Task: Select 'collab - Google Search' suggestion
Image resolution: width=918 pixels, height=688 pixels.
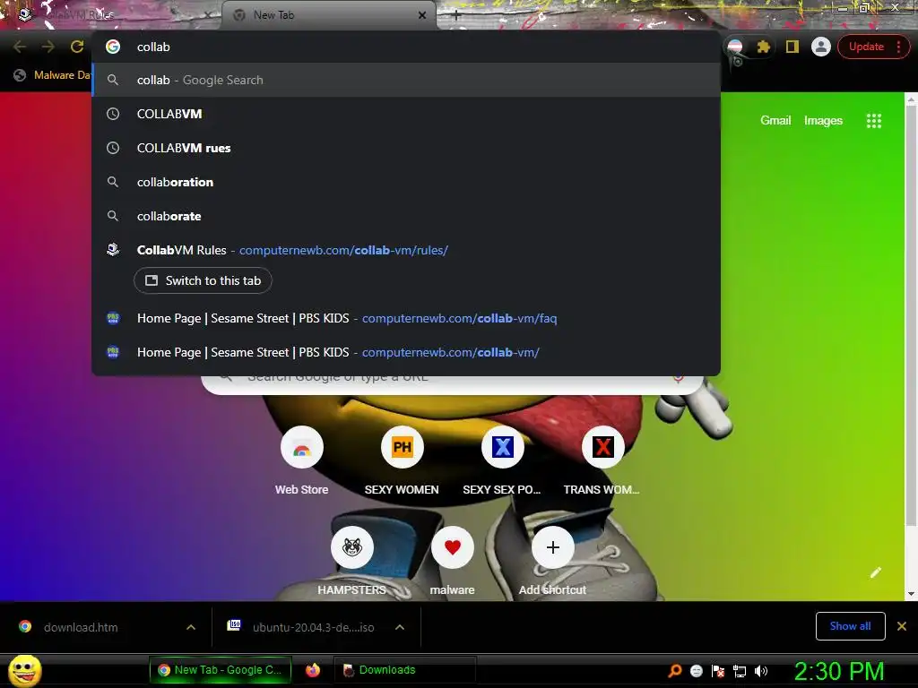Action: pyautogui.click(x=406, y=80)
